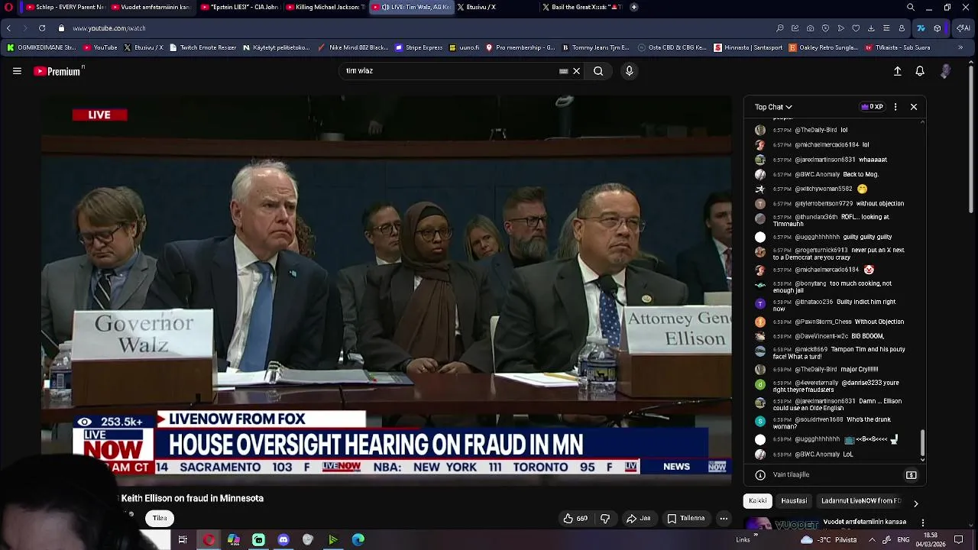Open YouTube notifications bell
This screenshot has height=550, width=978.
[x=920, y=71]
